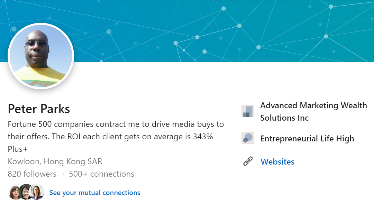Click the Advanced Marketing Wealth Solutions company logo
The width and height of the screenshot is (374, 205).
click(x=248, y=111)
